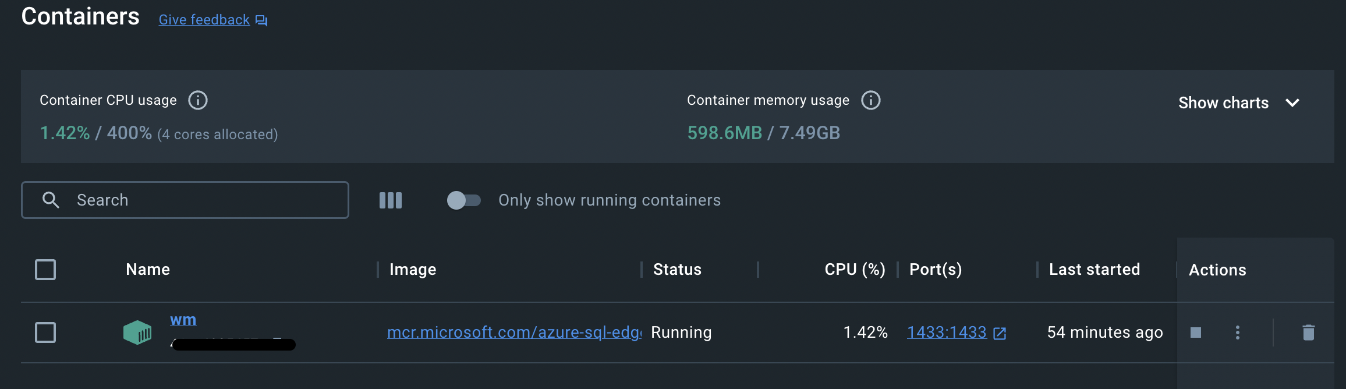Open the Give feedback link

click(204, 20)
